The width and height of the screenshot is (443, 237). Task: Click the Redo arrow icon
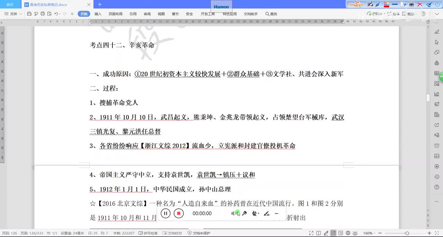[x=64, y=14]
